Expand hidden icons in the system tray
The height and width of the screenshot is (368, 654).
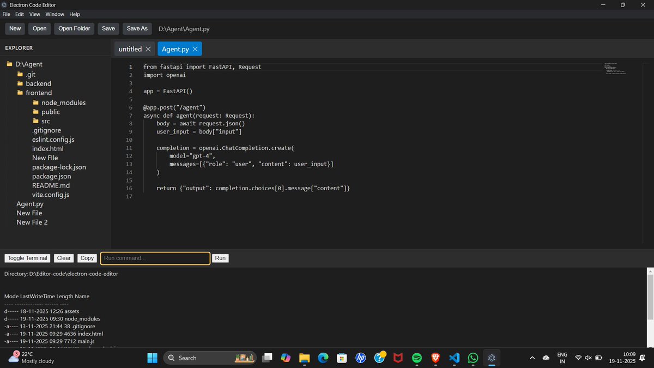(532, 358)
